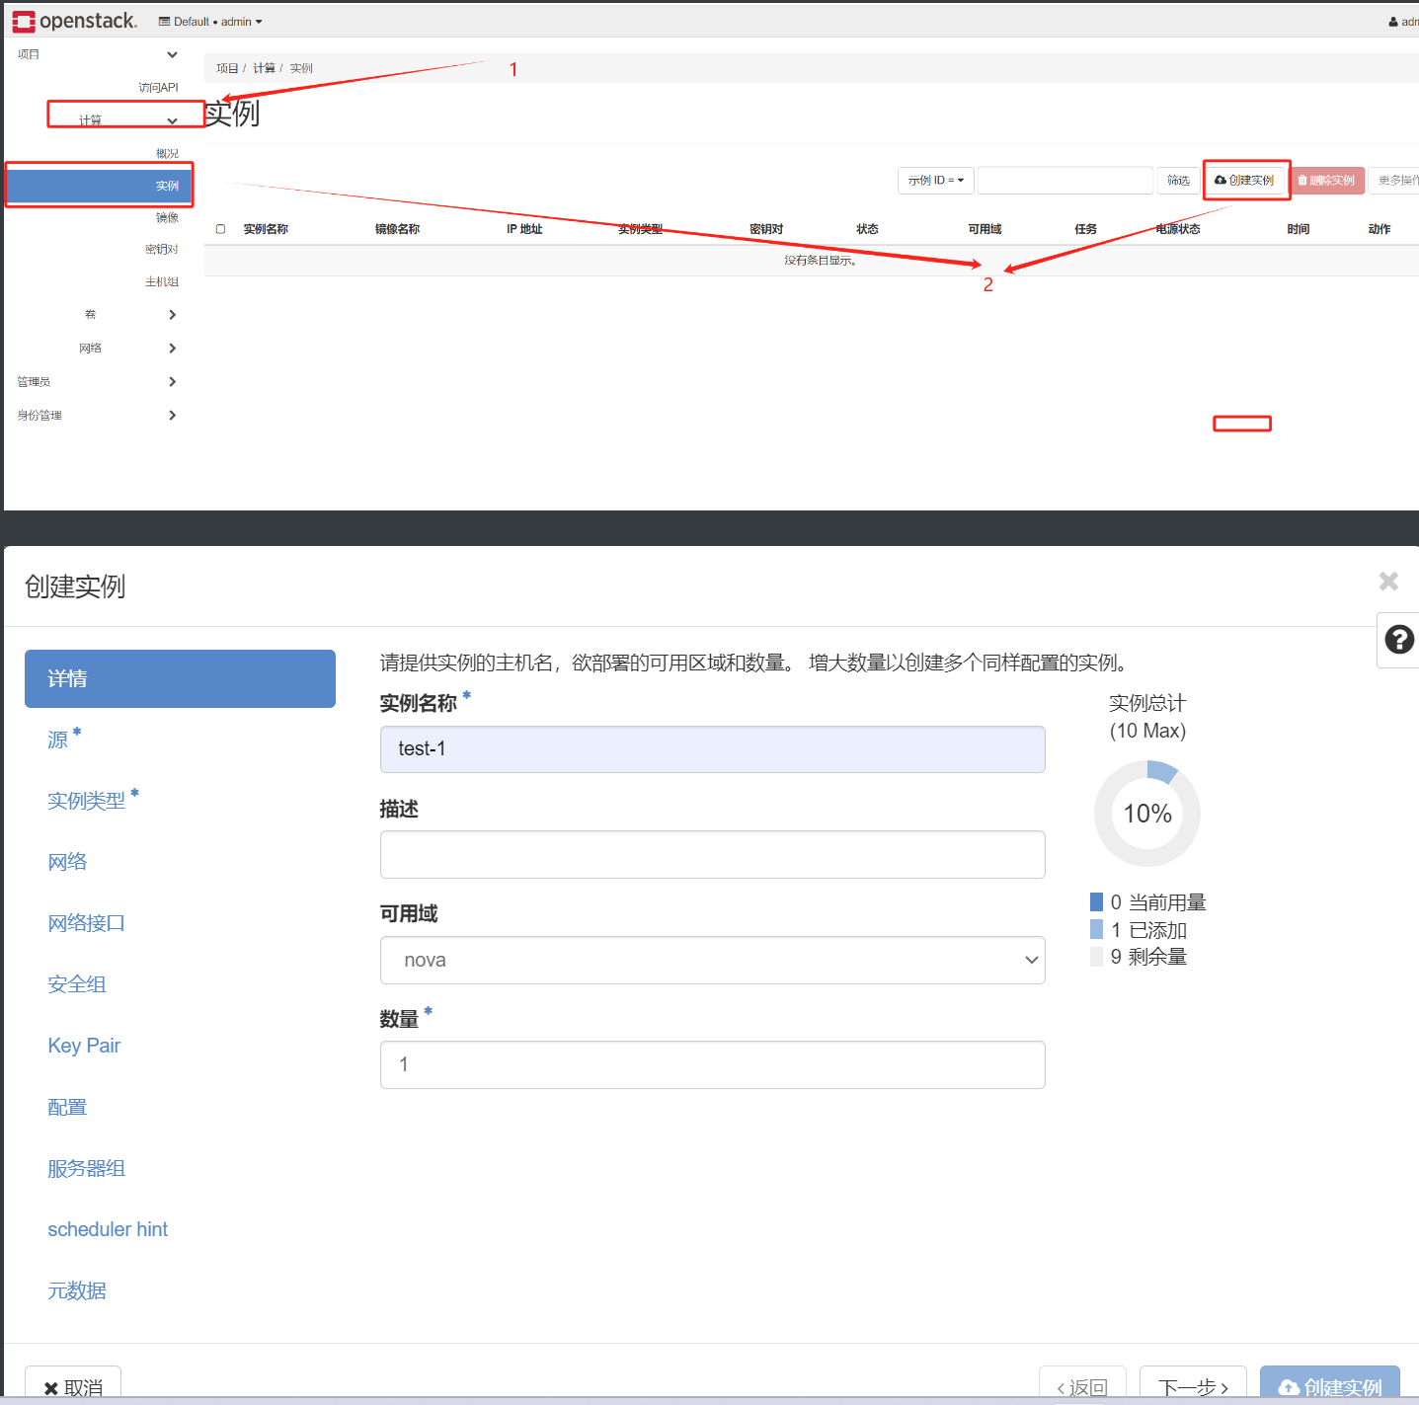Select the scheduler hint wizard tab
The image size is (1419, 1405).
coord(108,1229)
